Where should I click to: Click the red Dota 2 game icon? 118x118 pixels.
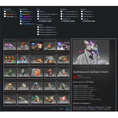tap(75, 77)
